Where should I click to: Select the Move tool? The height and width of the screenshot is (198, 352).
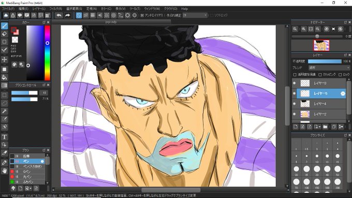point(5,60)
